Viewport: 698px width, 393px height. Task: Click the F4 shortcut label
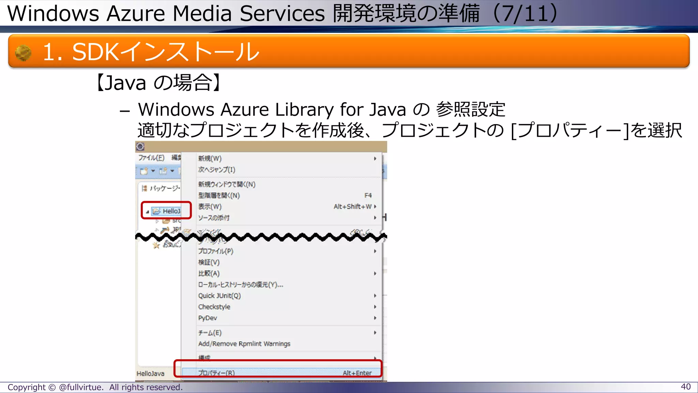(x=368, y=196)
